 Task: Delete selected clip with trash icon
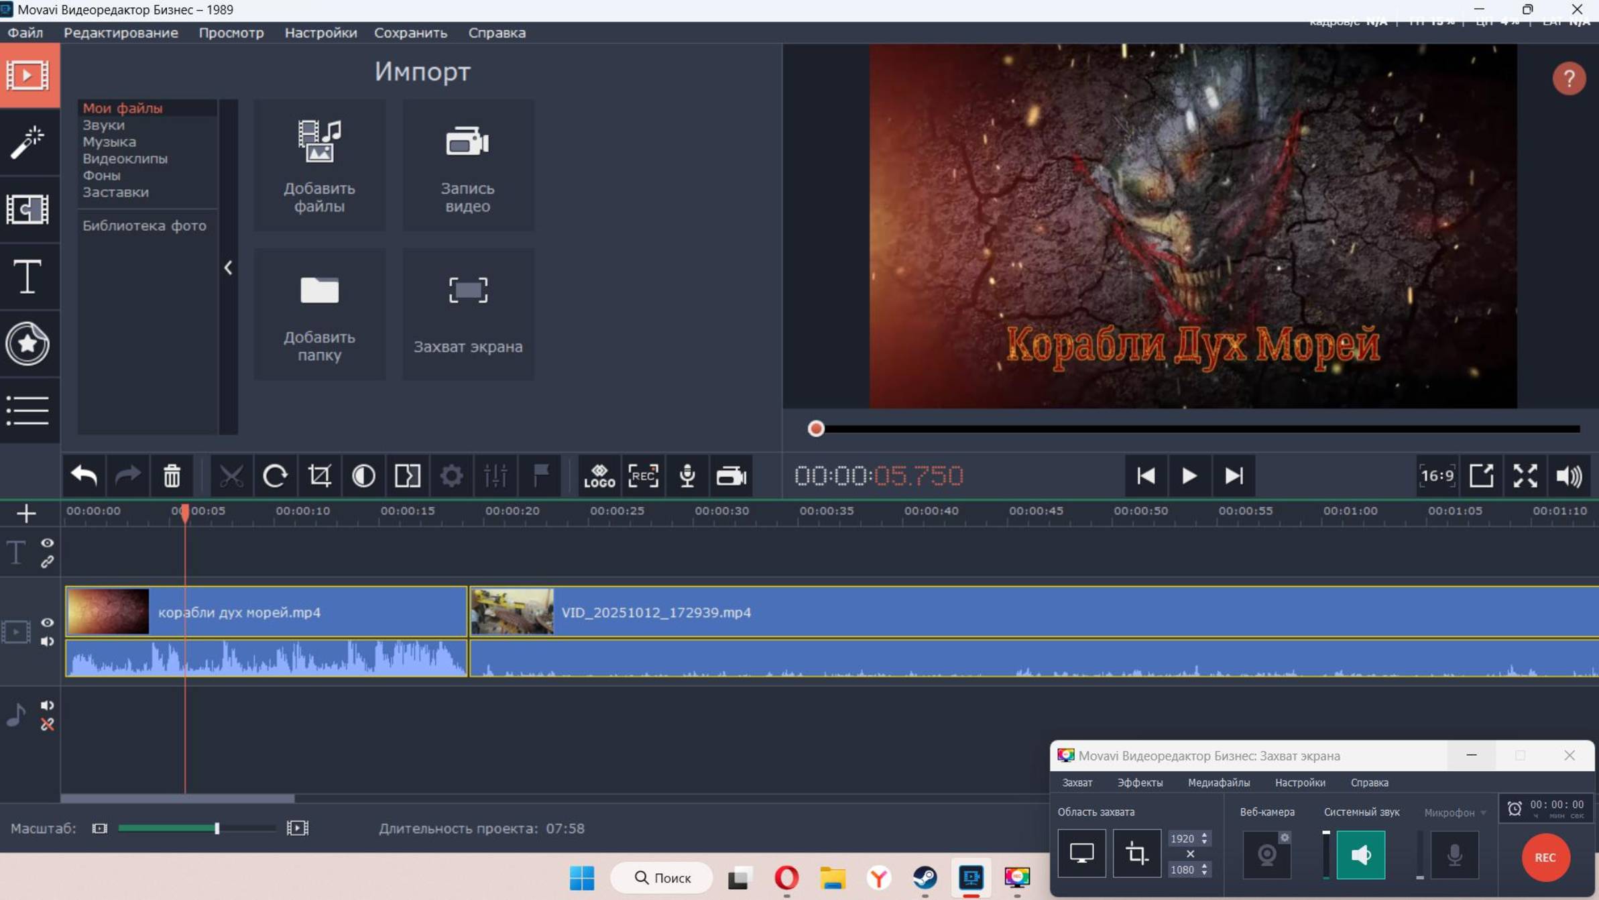click(x=172, y=476)
